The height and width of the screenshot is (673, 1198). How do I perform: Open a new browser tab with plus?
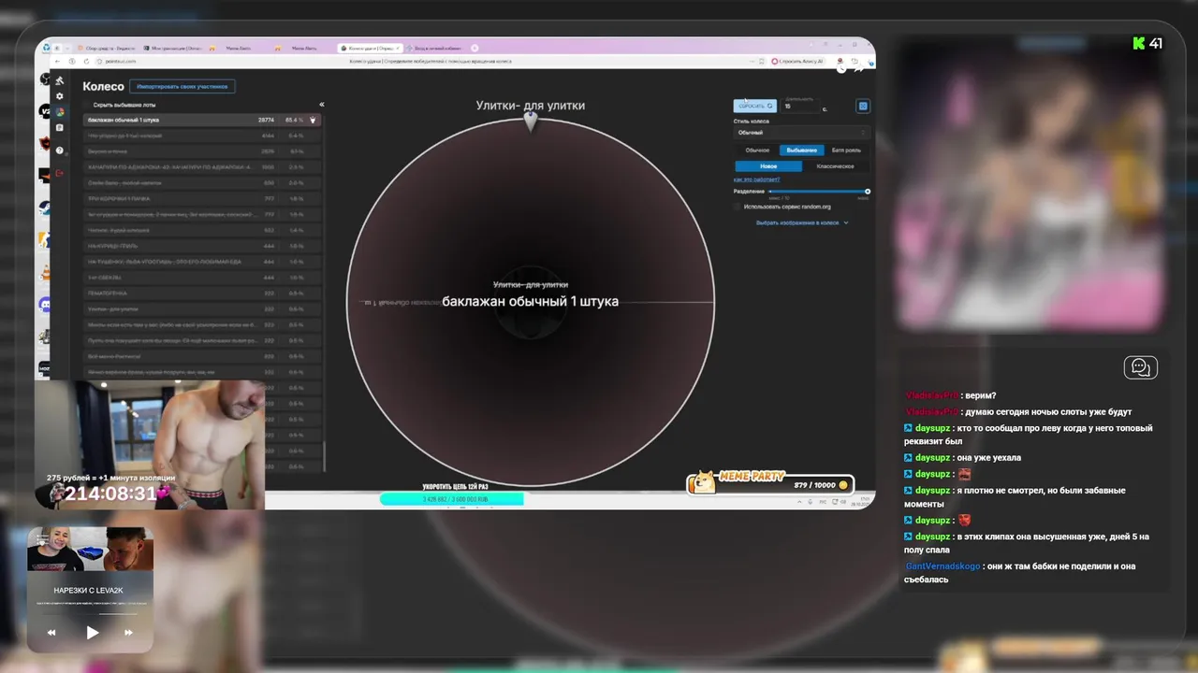pyautogui.click(x=475, y=48)
